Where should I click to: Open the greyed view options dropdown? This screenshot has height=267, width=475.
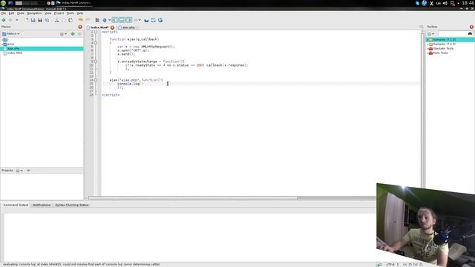click(x=137, y=20)
